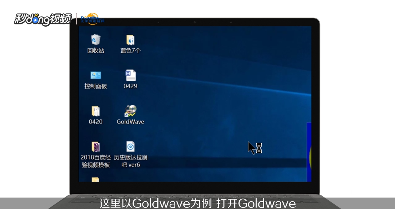Select the label text 回收站
Image resolution: width=395 pixels, height=209 pixels.
(96, 50)
